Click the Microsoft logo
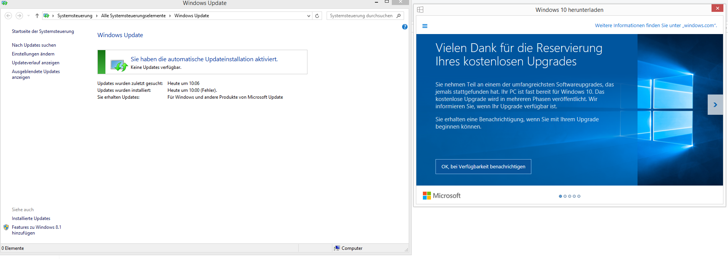This screenshot has width=728, height=259. pos(442,195)
